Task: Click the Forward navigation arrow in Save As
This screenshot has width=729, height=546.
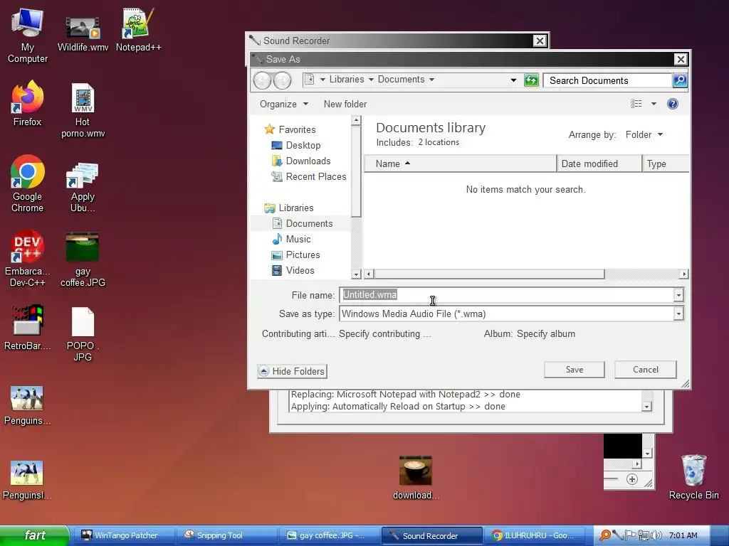Action: pos(282,80)
